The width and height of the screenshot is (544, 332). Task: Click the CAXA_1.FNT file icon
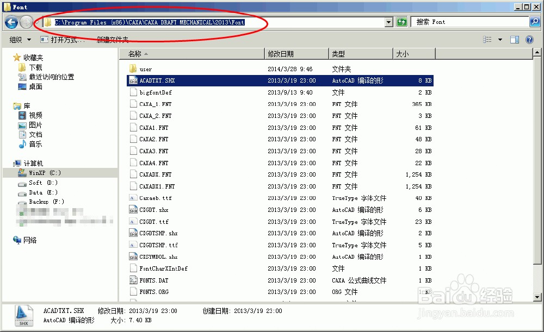pos(133,104)
